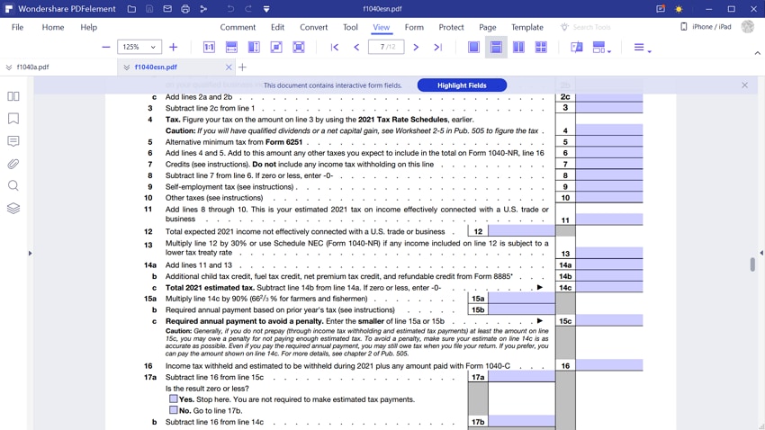The image size is (765, 430).
Task: Enter full screen view mode
Action: pyautogui.click(x=299, y=48)
